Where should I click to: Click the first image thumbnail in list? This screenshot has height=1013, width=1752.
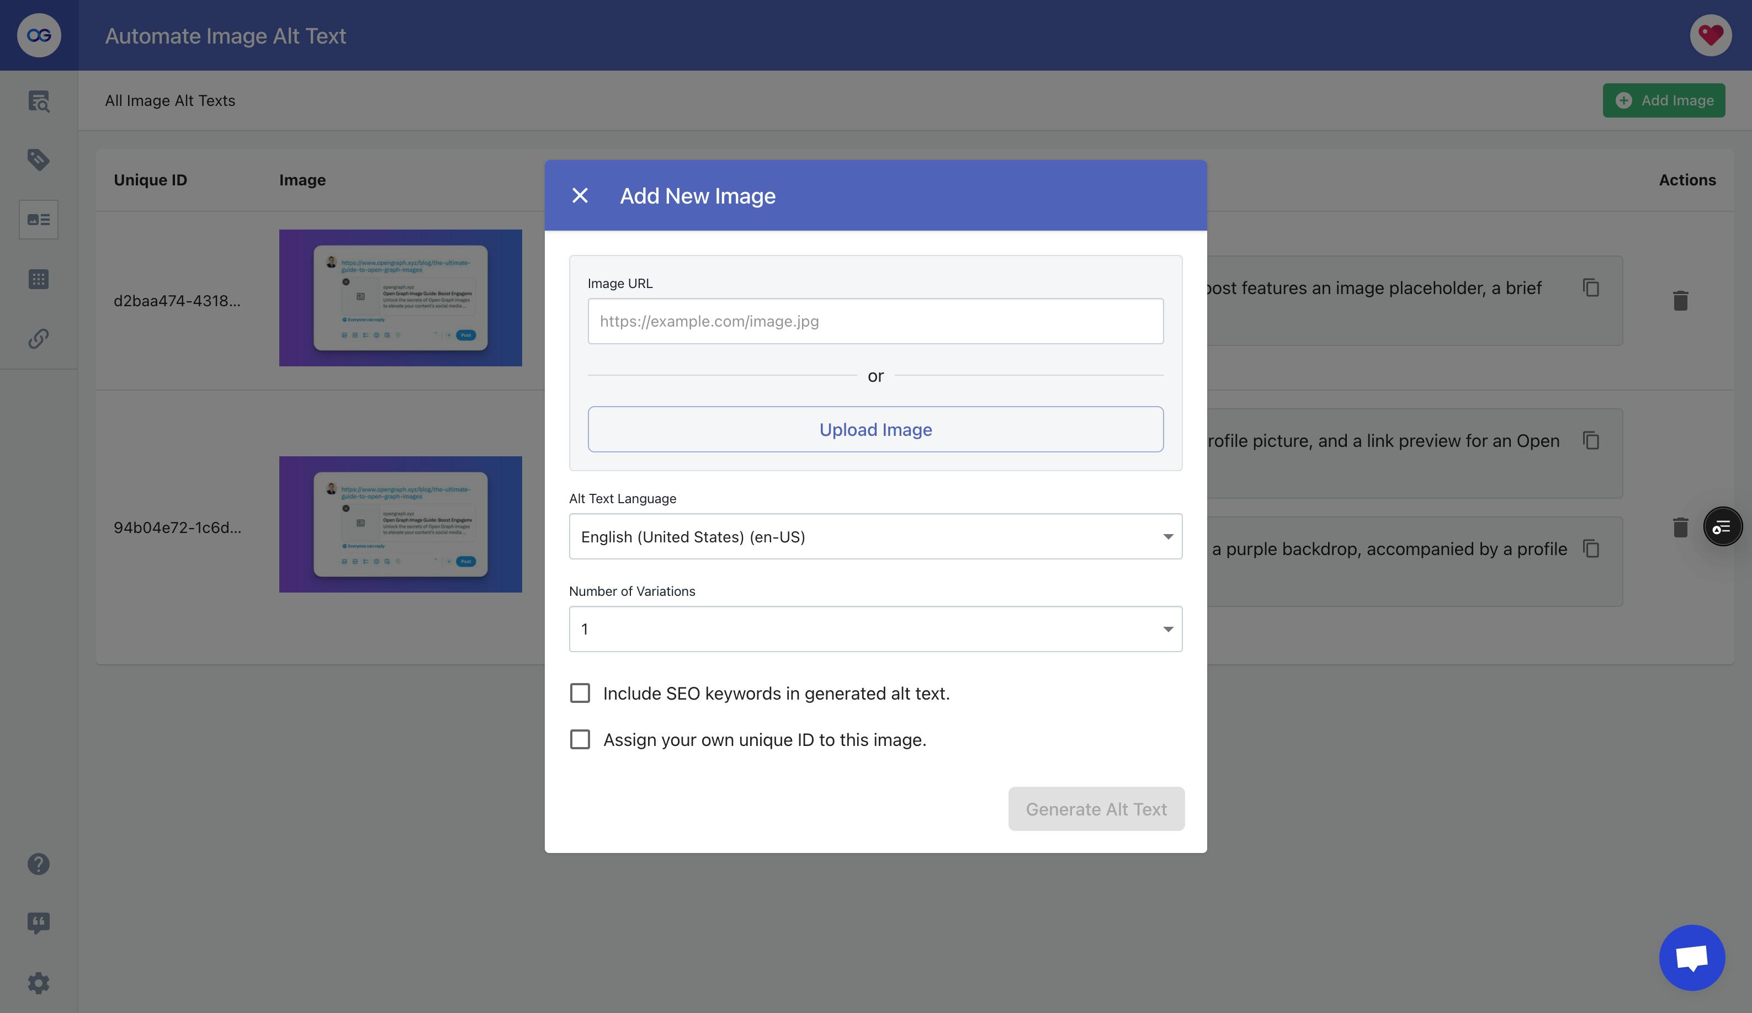click(x=400, y=297)
